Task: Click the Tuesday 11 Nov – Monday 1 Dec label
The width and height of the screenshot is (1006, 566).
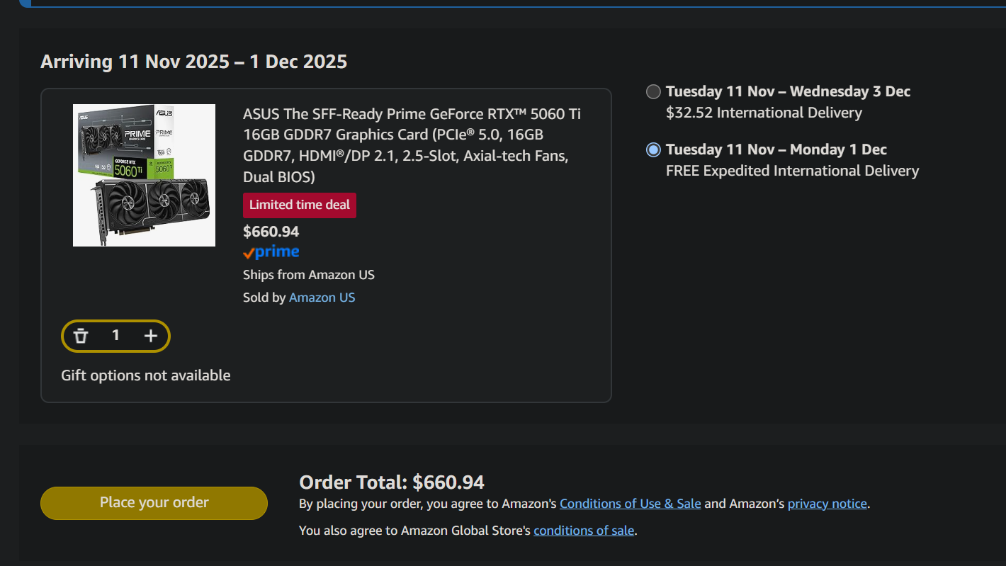Action: (x=776, y=149)
